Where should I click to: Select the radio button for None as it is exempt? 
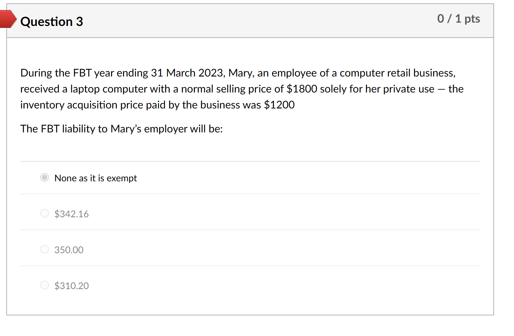coord(44,177)
